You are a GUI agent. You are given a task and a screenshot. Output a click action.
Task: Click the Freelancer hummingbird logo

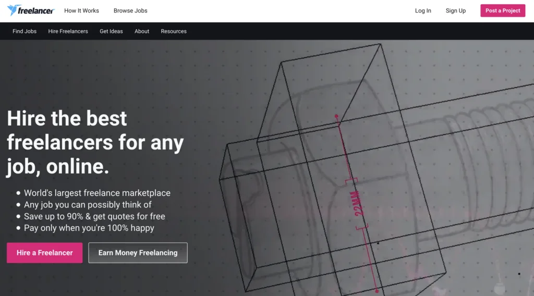(31, 10)
